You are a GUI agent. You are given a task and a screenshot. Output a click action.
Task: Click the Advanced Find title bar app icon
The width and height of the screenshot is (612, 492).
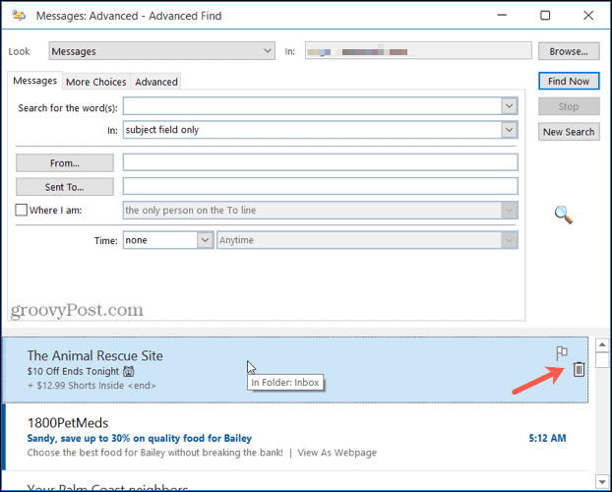pos(19,16)
